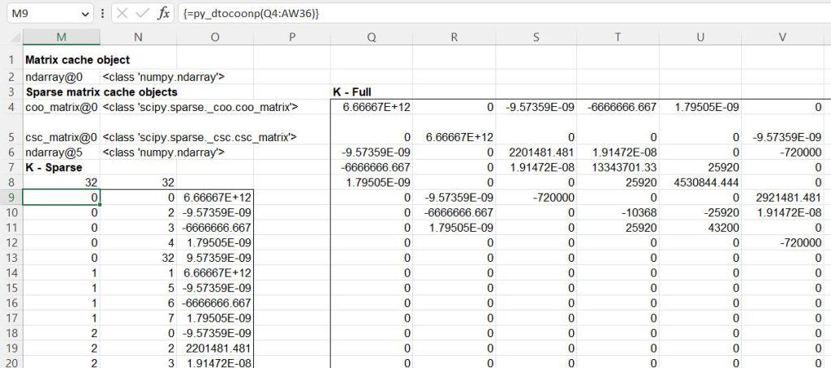Click the Name Box showing M9
The image size is (831, 368).
[41, 14]
